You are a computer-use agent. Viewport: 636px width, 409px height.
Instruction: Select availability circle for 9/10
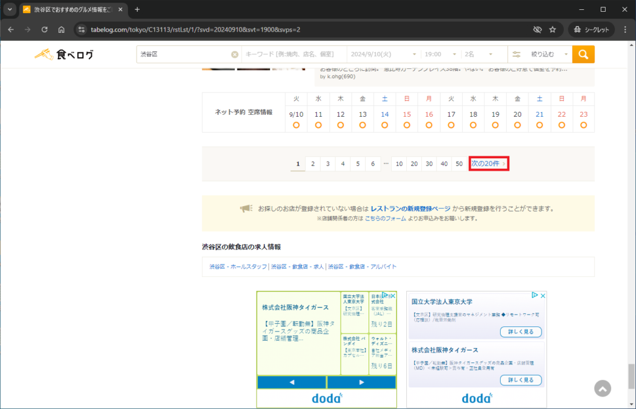[296, 125]
